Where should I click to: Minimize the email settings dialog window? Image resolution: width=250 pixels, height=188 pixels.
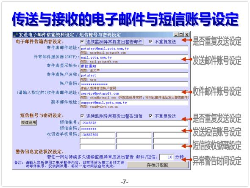click(x=176, y=35)
